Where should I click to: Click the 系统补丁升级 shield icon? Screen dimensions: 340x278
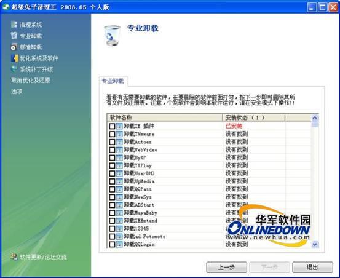[14, 69]
